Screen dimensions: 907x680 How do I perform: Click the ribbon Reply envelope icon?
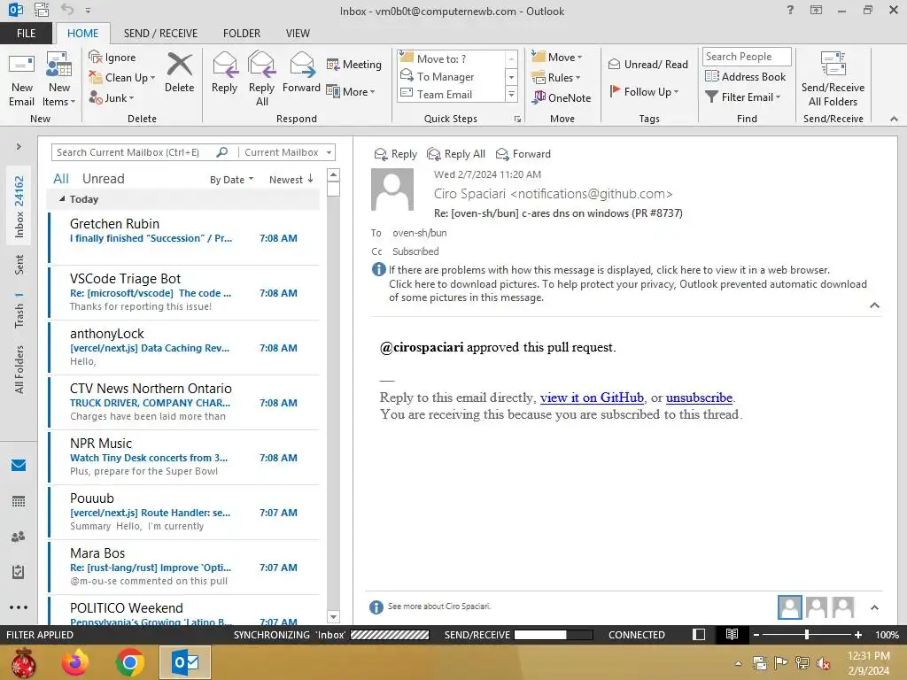(224, 64)
